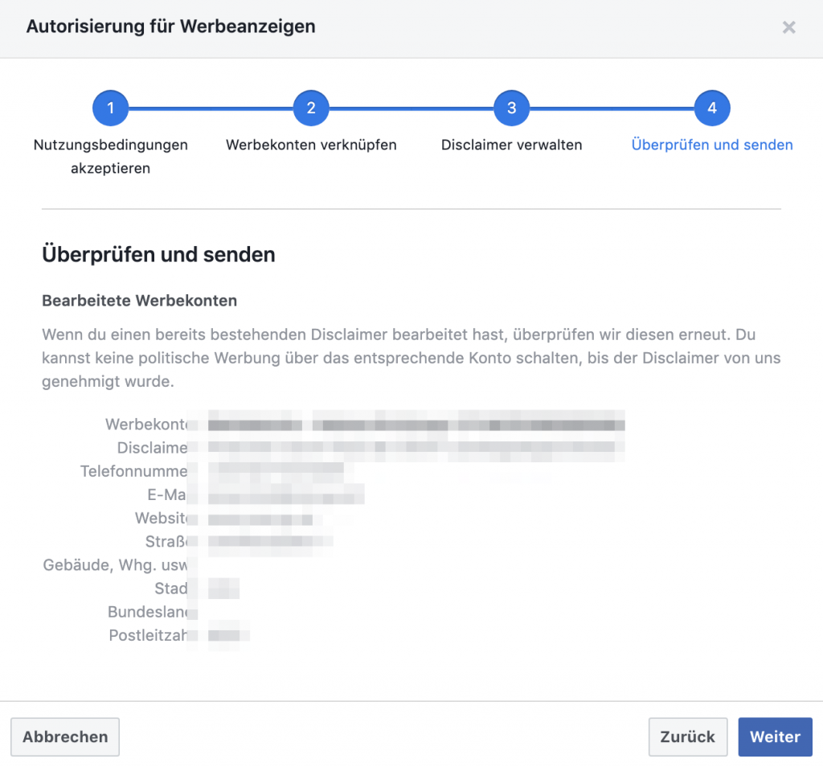
Task: Click the Überprüfen und senden step label
Action: (x=712, y=146)
